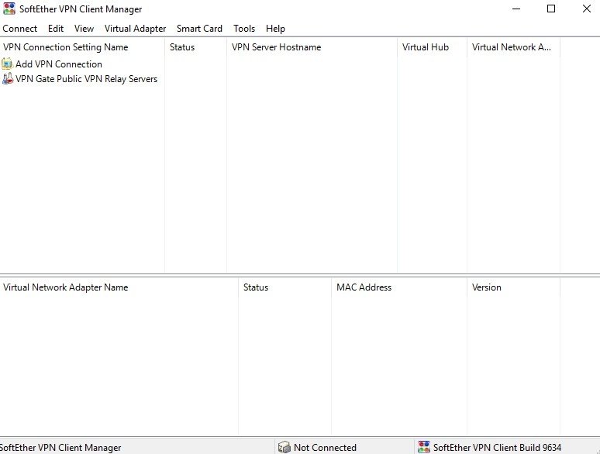Open the View menu
This screenshot has height=454, width=600.
tap(84, 29)
